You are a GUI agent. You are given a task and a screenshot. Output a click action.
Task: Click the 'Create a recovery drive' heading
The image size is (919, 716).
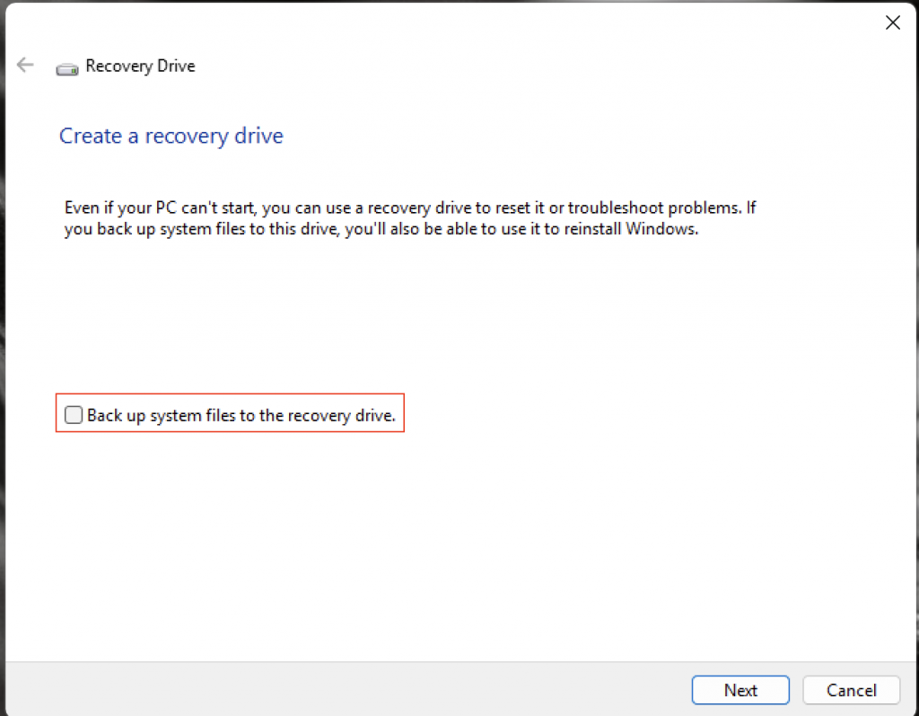point(171,137)
